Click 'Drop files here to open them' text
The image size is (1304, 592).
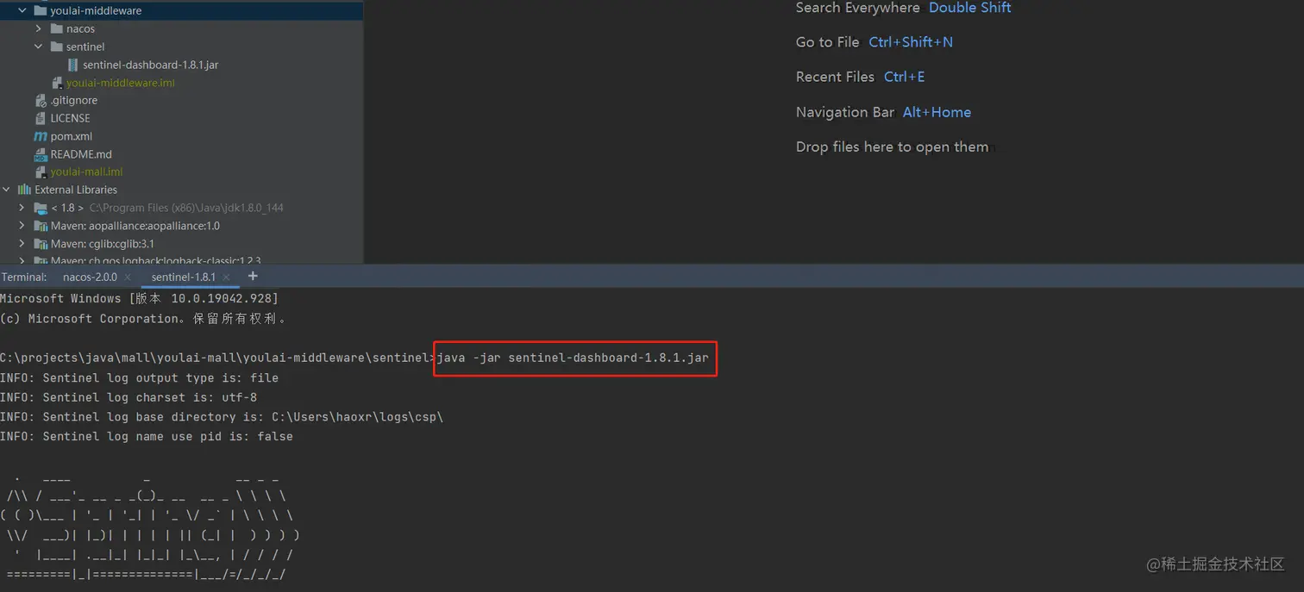coord(892,146)
